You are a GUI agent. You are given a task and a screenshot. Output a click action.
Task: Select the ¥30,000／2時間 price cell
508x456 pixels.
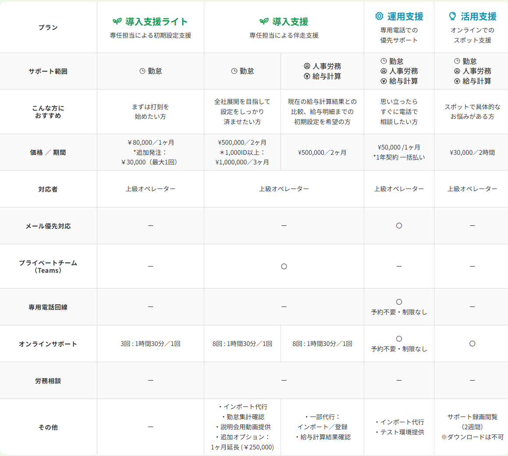(x=472, y=153)
